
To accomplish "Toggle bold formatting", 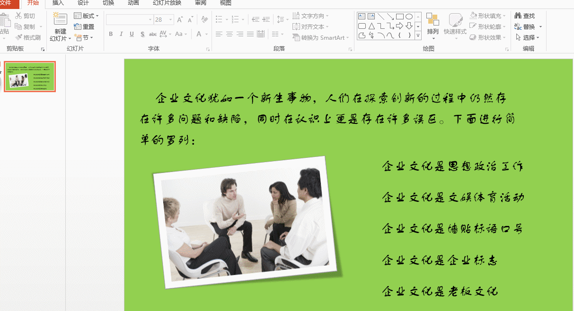I will [110, 34].
